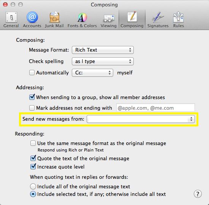Open the Check spelling as I type dropdown
The height and width of the screenshot is (205, 209).
coord(103,61)
